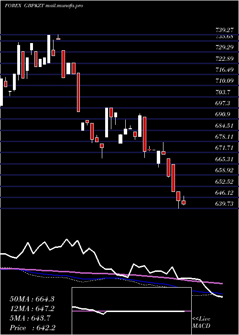Select the 678.11 price axis label
Viewport: 239px width, 335px height.
[224, 137]
